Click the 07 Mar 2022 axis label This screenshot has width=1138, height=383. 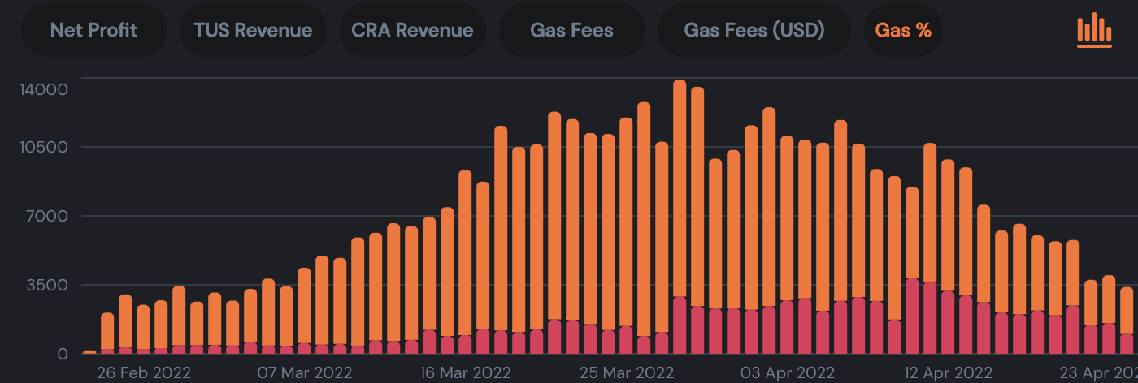305,373
